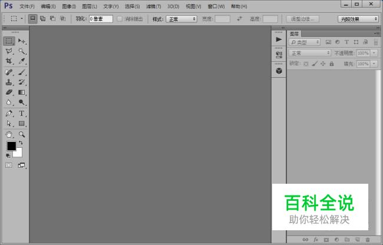Open the workspace switcher dropdown
This screenshot has width=383, height=245.
(358, 19)
